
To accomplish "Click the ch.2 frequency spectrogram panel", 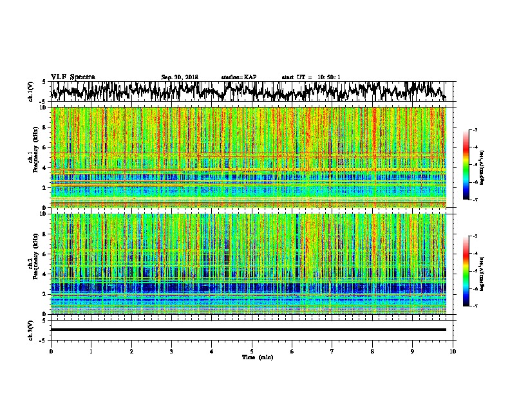I will click(x=249, y=264).
